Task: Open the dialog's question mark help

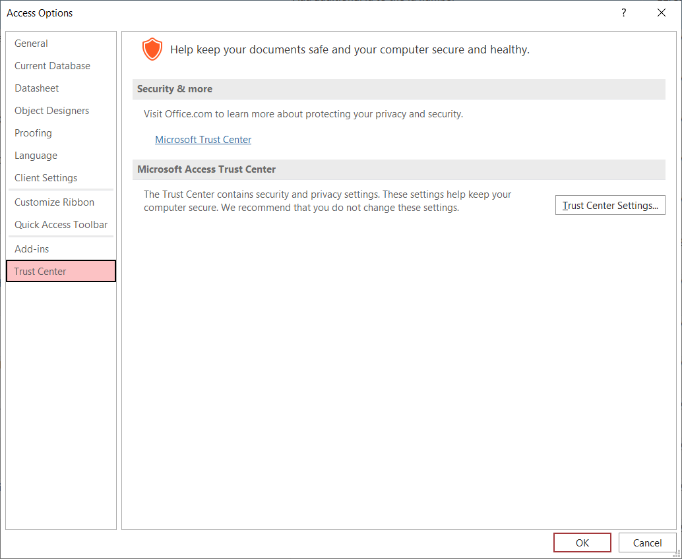Action: [x=623, y=13]
